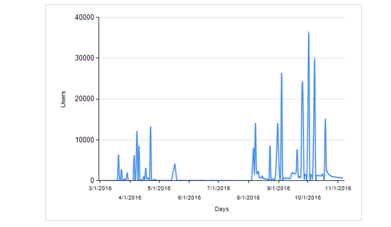Click the 10000 y-axis label
Screen dimensions: 391x227
tap(85, 140)
